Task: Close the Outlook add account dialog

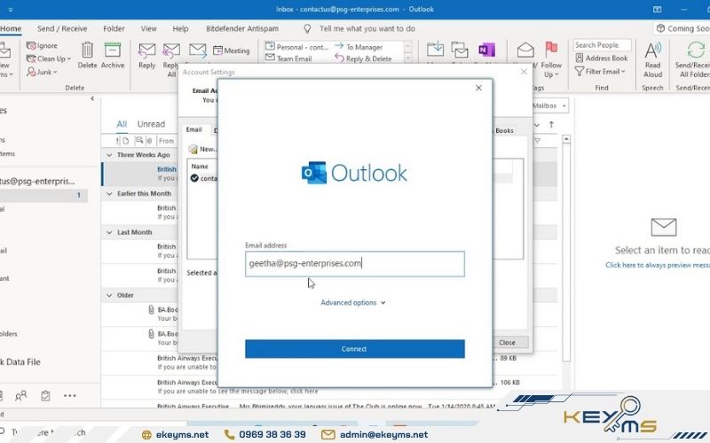Action: click(478, 88)
